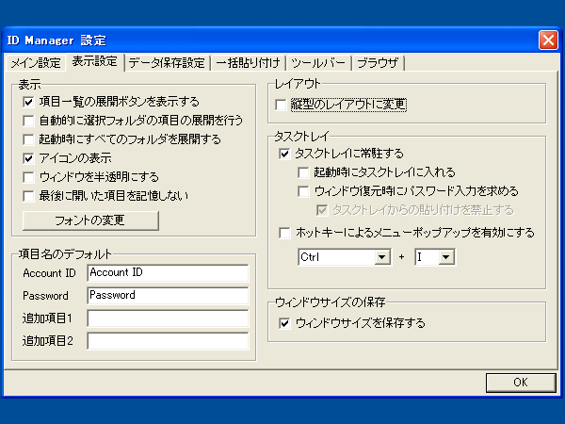This screenshot has width=565, height=424.
Task: Open the hotkey letter I dropdown
Action: (x=446, y=257)
